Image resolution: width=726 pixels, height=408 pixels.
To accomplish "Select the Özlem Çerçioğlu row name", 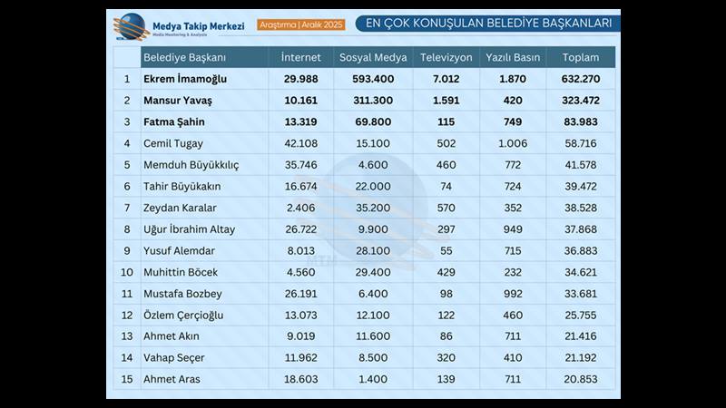I will click(x=183, y=315).
